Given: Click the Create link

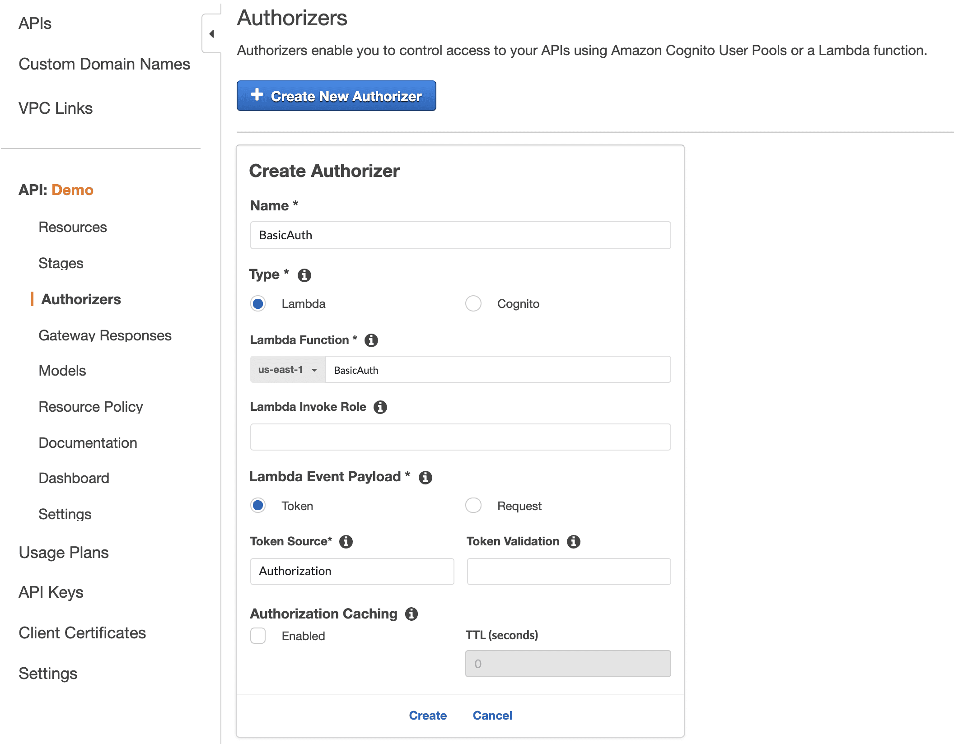Looking at the screenshot, I should pyautogui.click(x=427, y=716).
